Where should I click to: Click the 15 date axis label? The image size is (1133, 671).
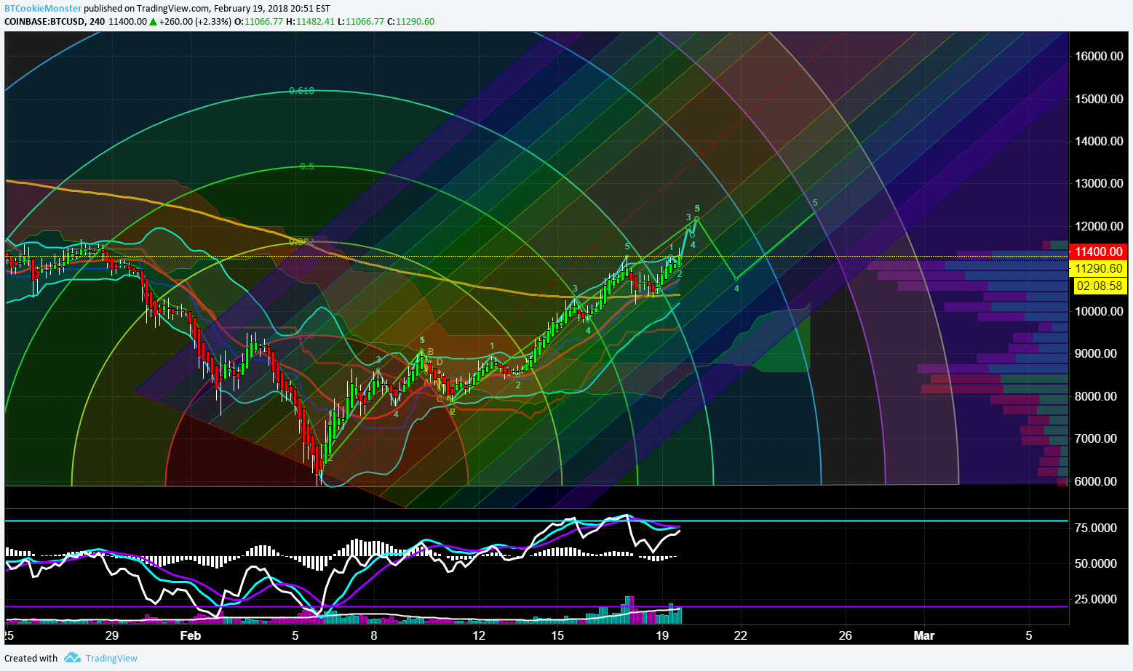pos(557,635)
